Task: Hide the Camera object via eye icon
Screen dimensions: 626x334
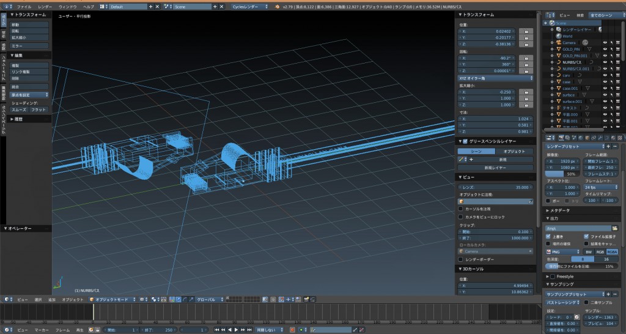Action: (605, 43)
